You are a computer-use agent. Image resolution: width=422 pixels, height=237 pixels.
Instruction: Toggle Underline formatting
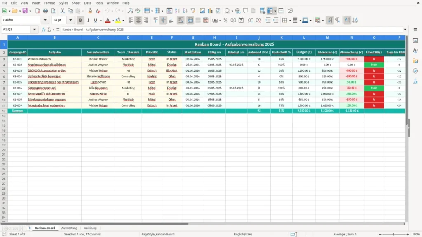(x=95, y=20)
